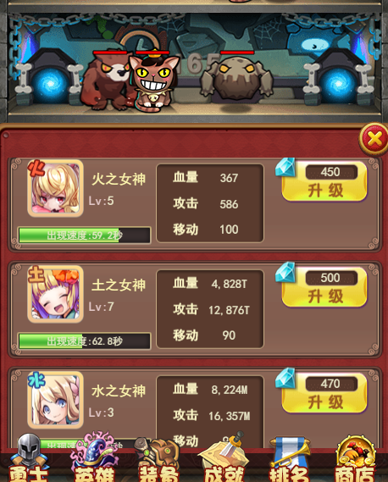Image resolution: width=388 pixels, height=482 pixels.
Task: Upgrade 火之女神 for 450 gems
Action: tap(324, 180)
